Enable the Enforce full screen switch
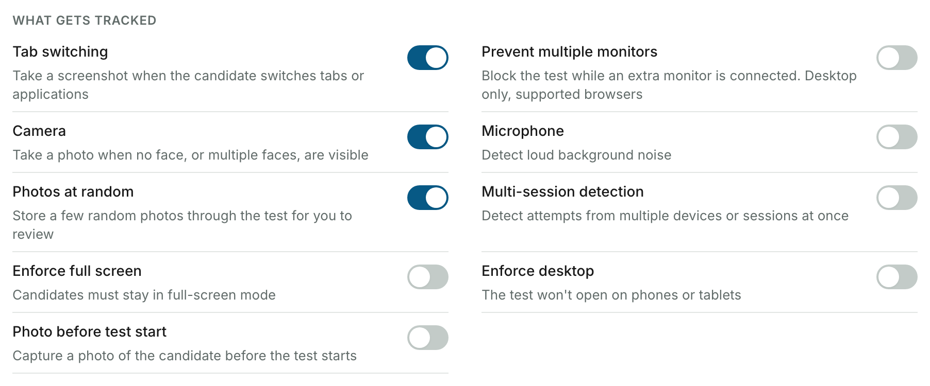 (x=427, y=277)
